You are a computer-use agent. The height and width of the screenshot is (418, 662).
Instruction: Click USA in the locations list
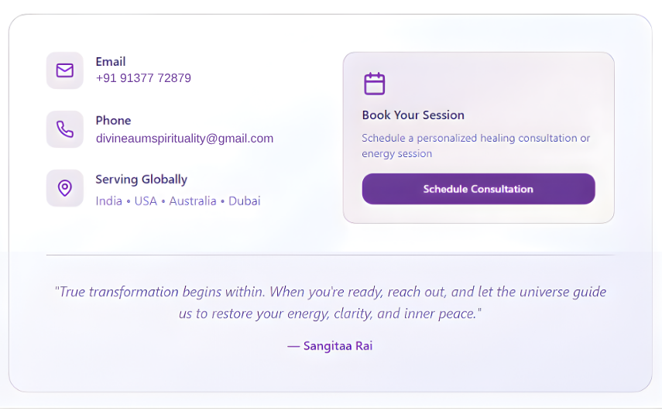point(146,201)
